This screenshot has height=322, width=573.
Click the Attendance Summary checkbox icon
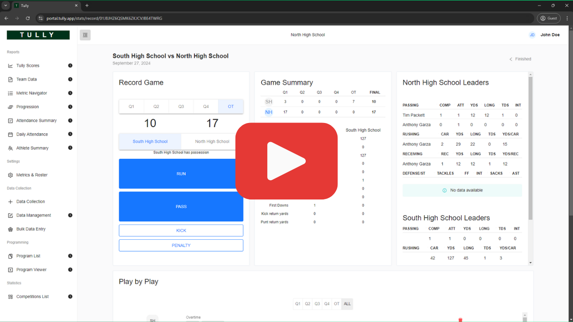(x=11, y=121)
